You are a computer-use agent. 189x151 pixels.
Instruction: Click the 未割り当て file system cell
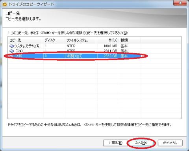coord(74,56)
